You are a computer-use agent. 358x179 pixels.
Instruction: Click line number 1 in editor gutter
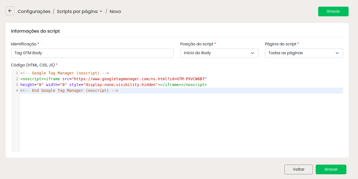click(17, 73)
